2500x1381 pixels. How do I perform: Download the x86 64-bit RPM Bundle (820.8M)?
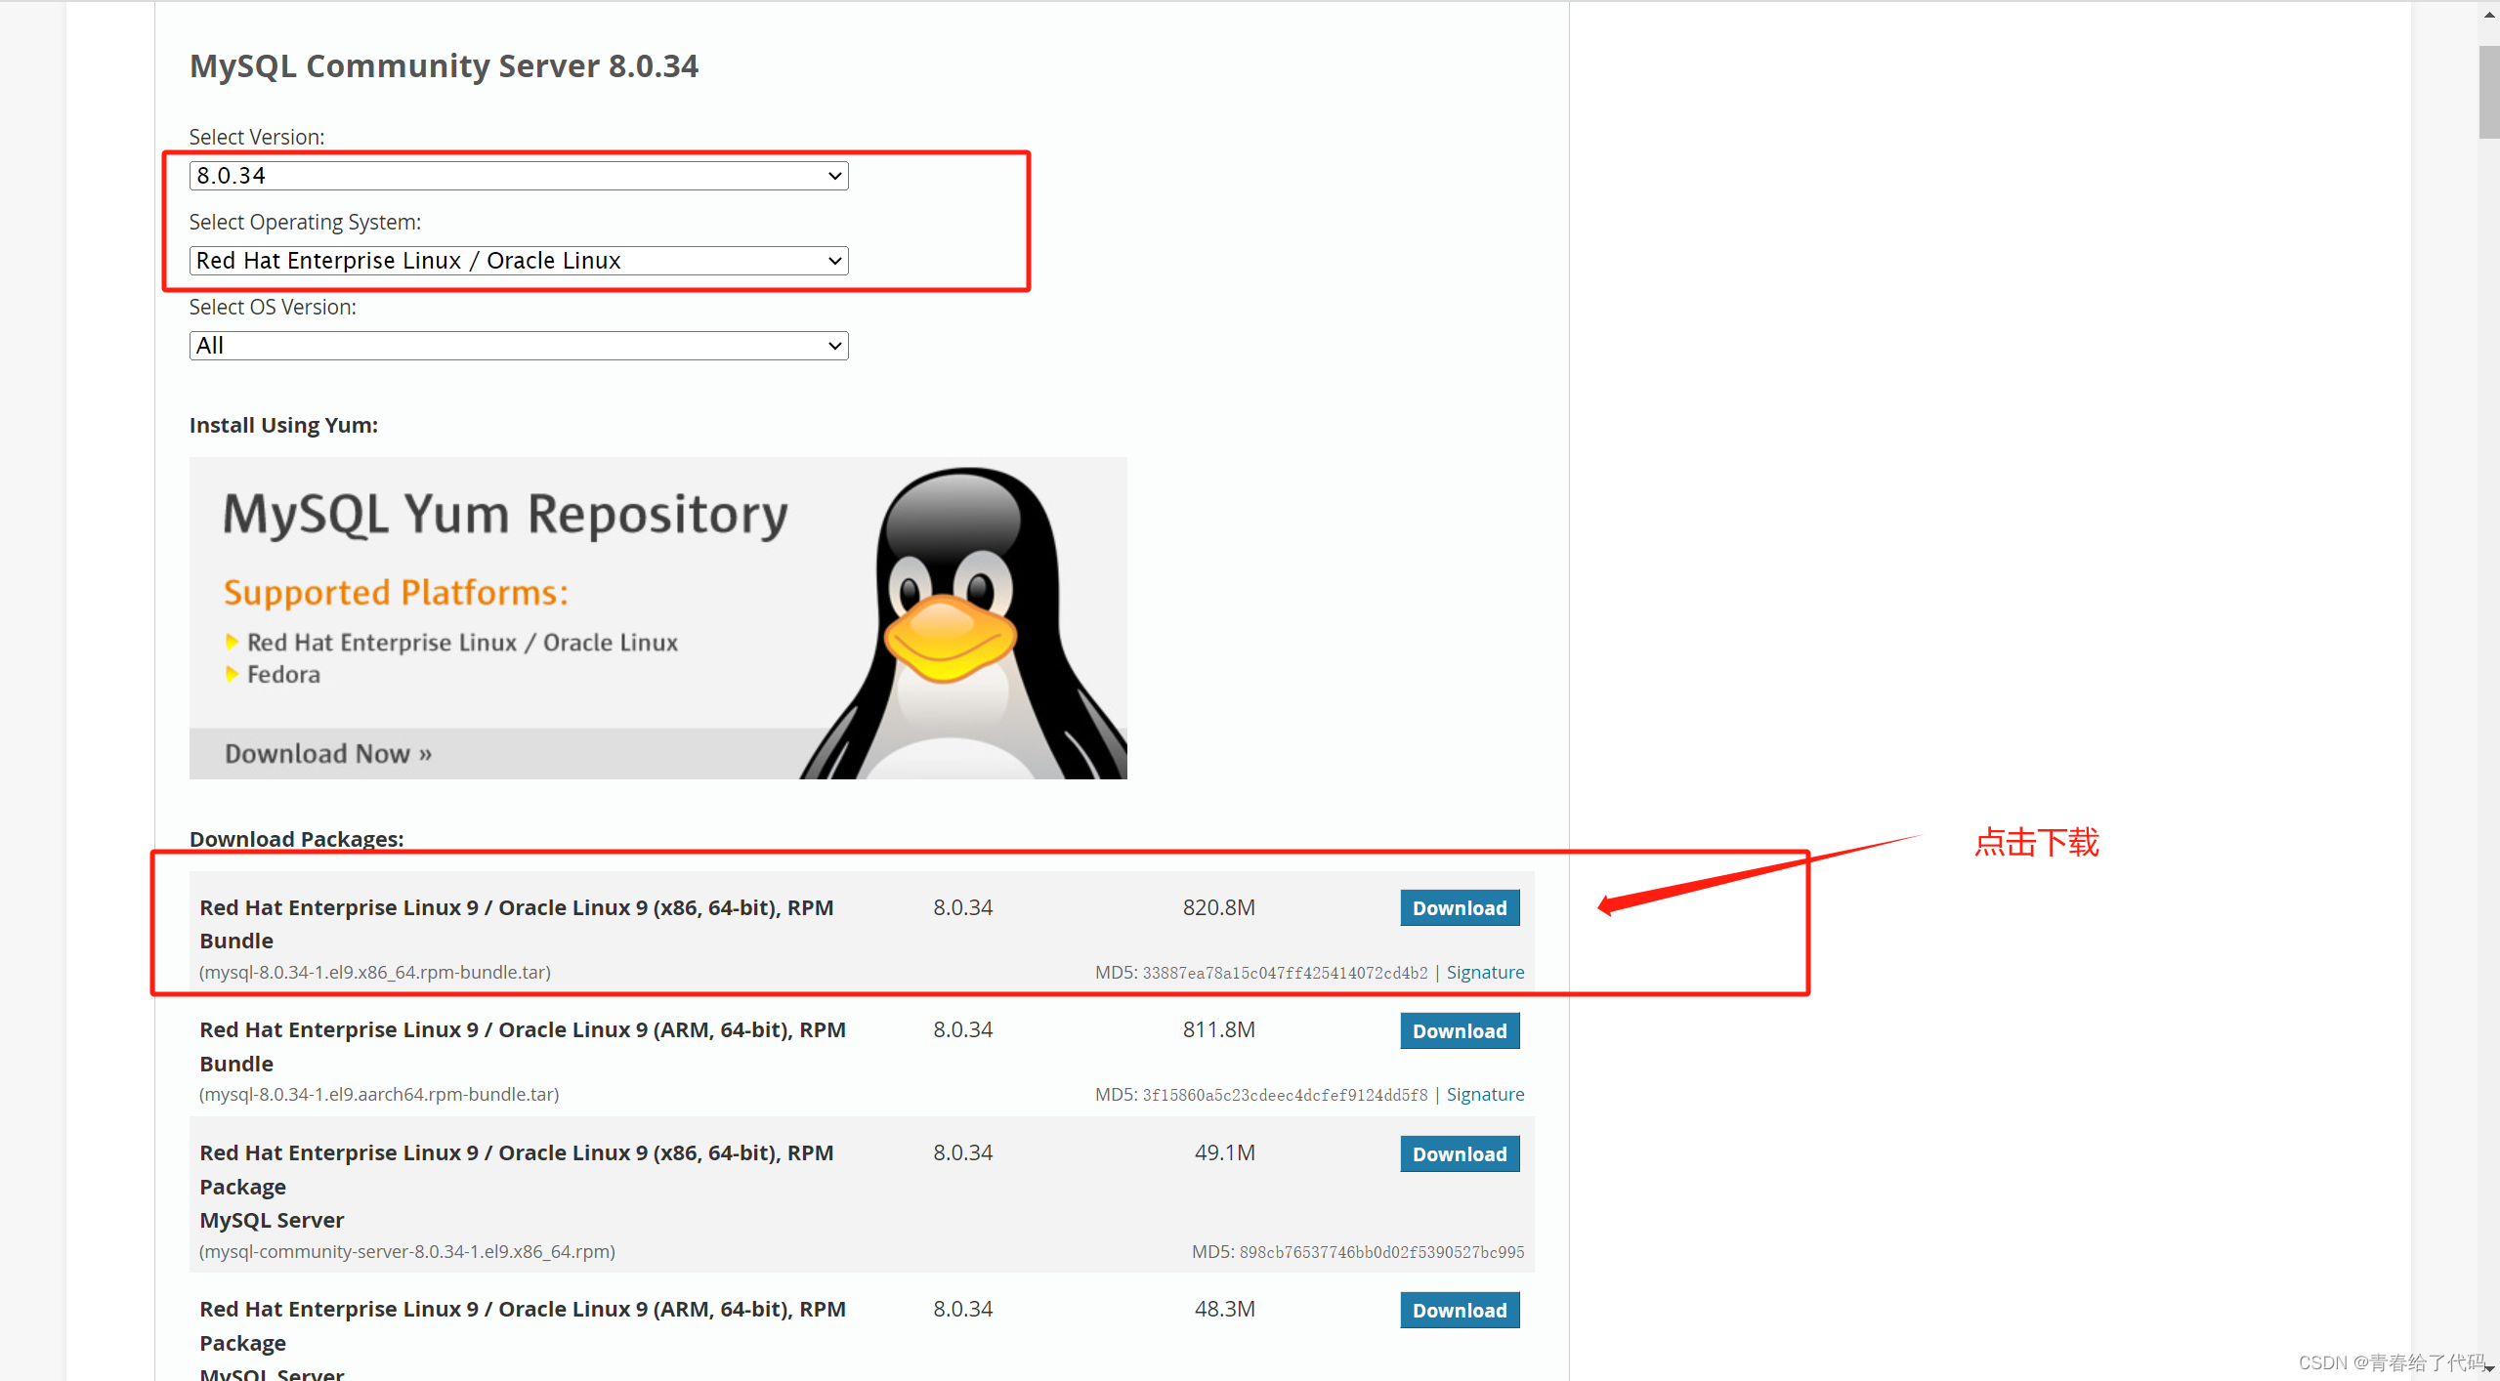(x=1459, y=908)
